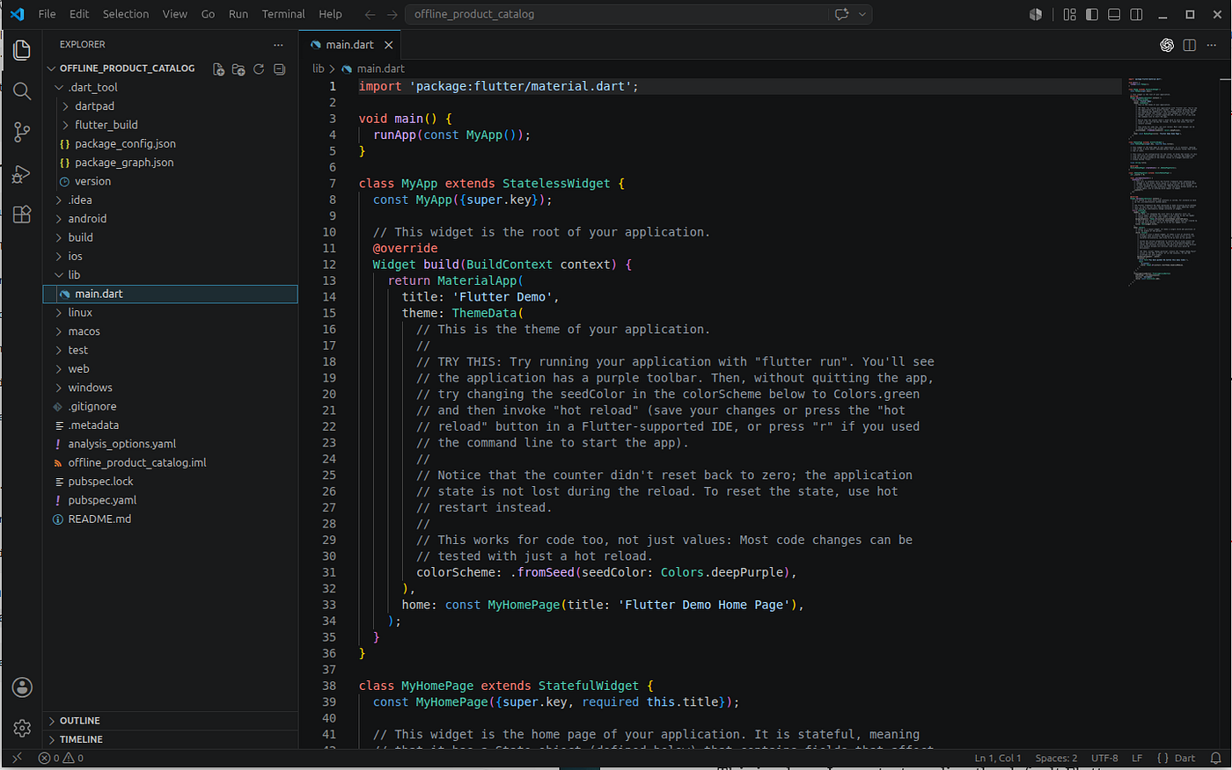Open the Manage gear menu
The width and height of the screenshot is (1232, 770).
pyautogui.click(x=22, y=728)
